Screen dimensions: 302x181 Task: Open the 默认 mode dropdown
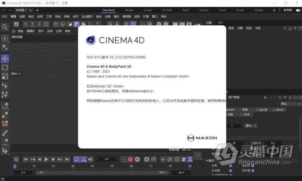pos(290,104)
